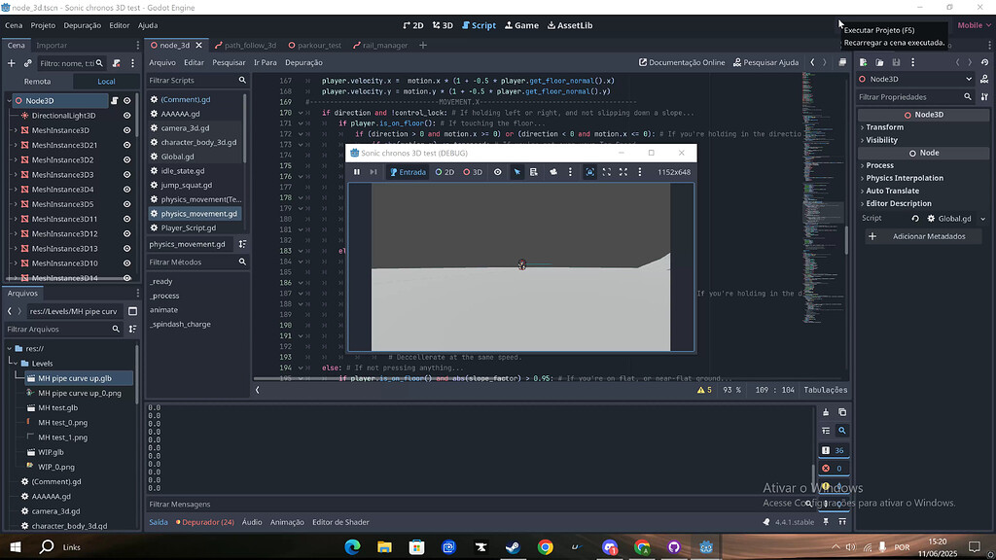Viewport: 996px width, 560px height.
Task: Collapse the Levels folder in file system
Action: click(16, 364)
